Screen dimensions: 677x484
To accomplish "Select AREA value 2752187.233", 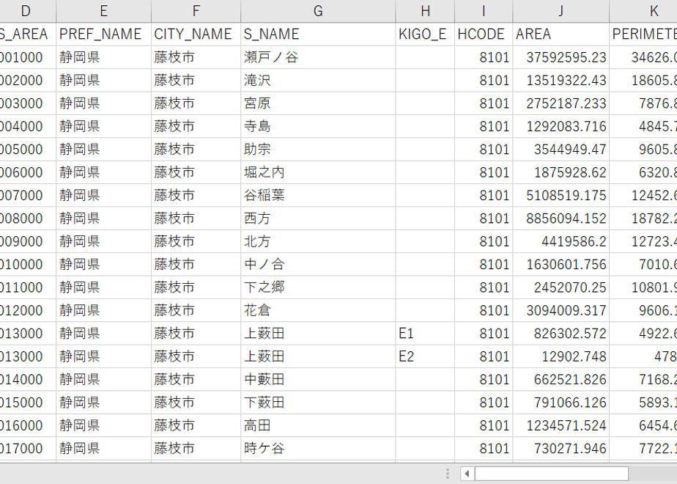I will pos(561,103).
